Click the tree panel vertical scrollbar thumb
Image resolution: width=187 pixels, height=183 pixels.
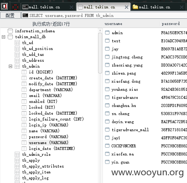click(x=100, y=53)
